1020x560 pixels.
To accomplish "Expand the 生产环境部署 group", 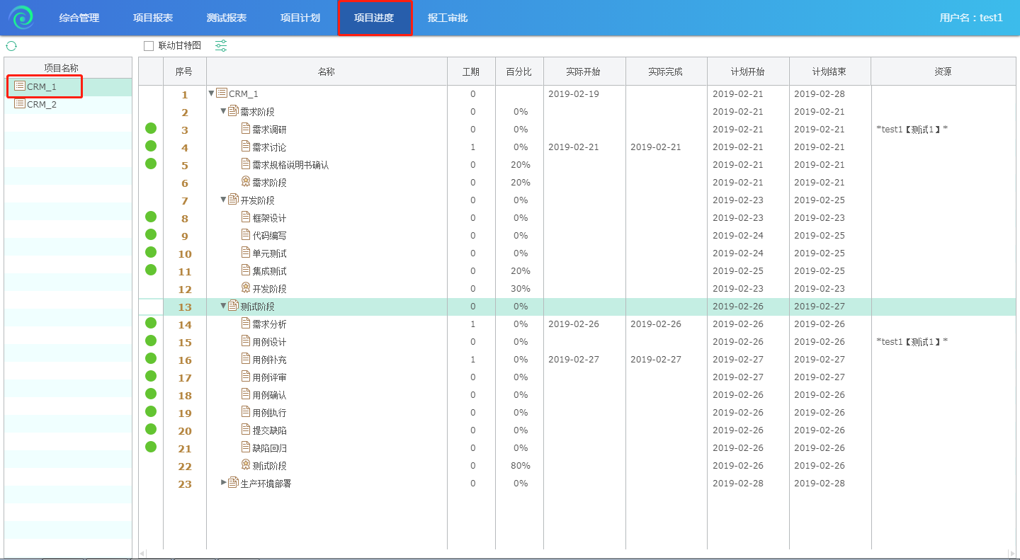I will point(224,483).
